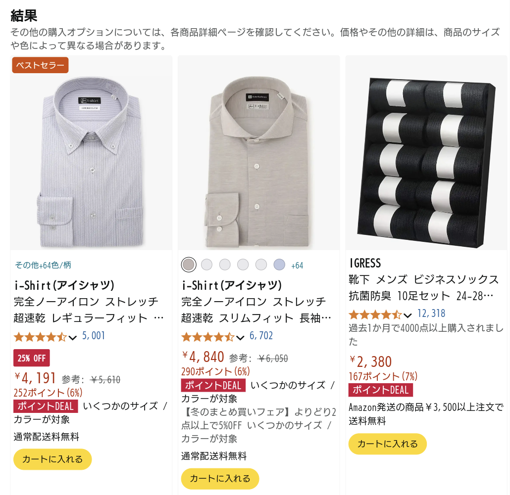Choose the light blue color swatch
The width and height of the screenshot is (510, 495).
point(279,265)
